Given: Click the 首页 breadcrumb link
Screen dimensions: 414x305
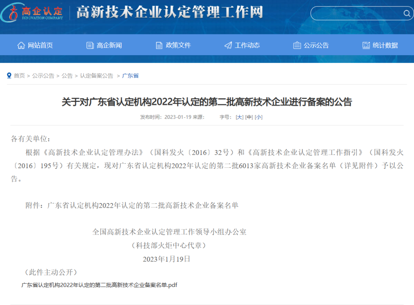Looking at the screenshot, I should 20,76.
